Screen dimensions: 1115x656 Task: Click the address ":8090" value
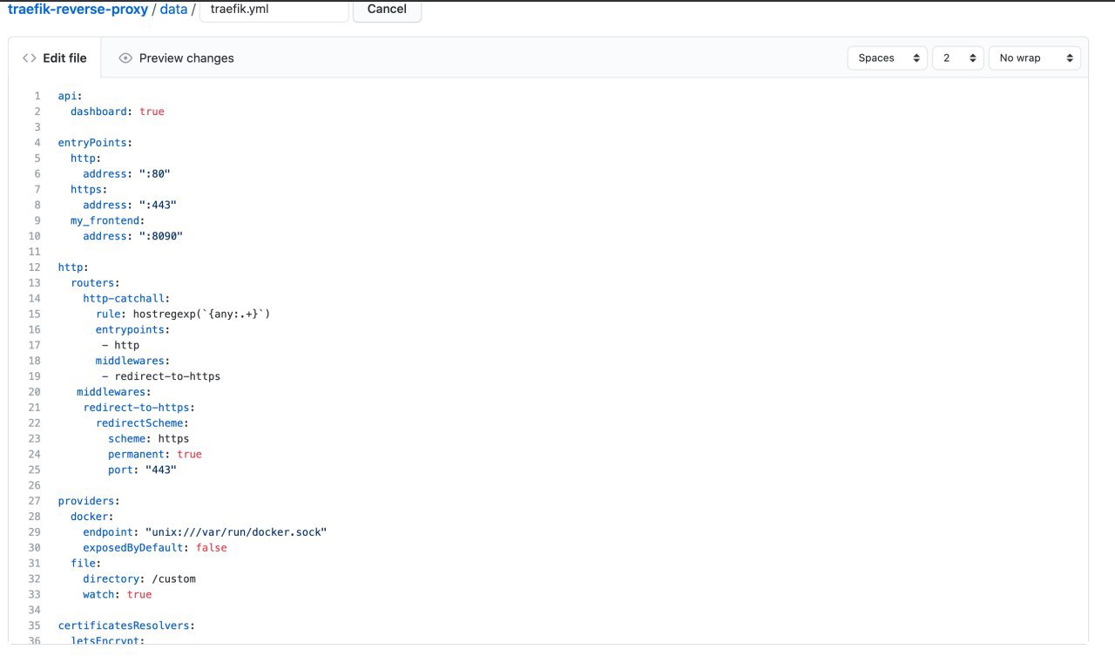coord(161,236)
